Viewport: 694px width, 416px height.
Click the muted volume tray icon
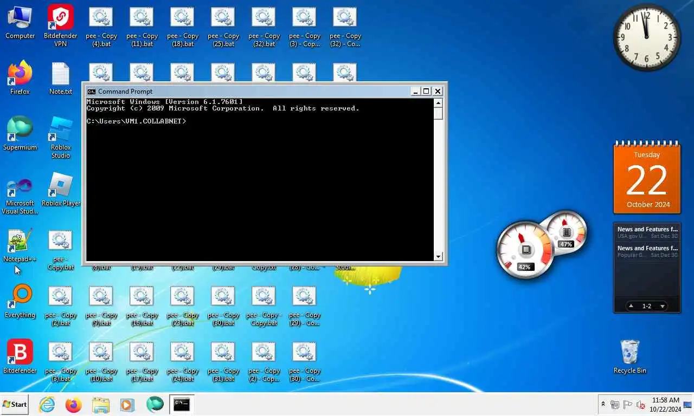pyautogui.click(x=640, y=405)
